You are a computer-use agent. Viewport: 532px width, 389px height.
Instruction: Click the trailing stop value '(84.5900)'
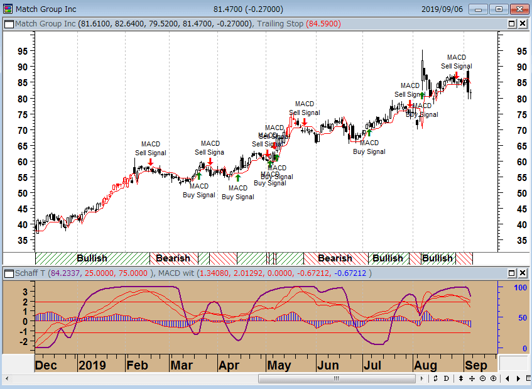pyautogui.click(x=323, y=24)
